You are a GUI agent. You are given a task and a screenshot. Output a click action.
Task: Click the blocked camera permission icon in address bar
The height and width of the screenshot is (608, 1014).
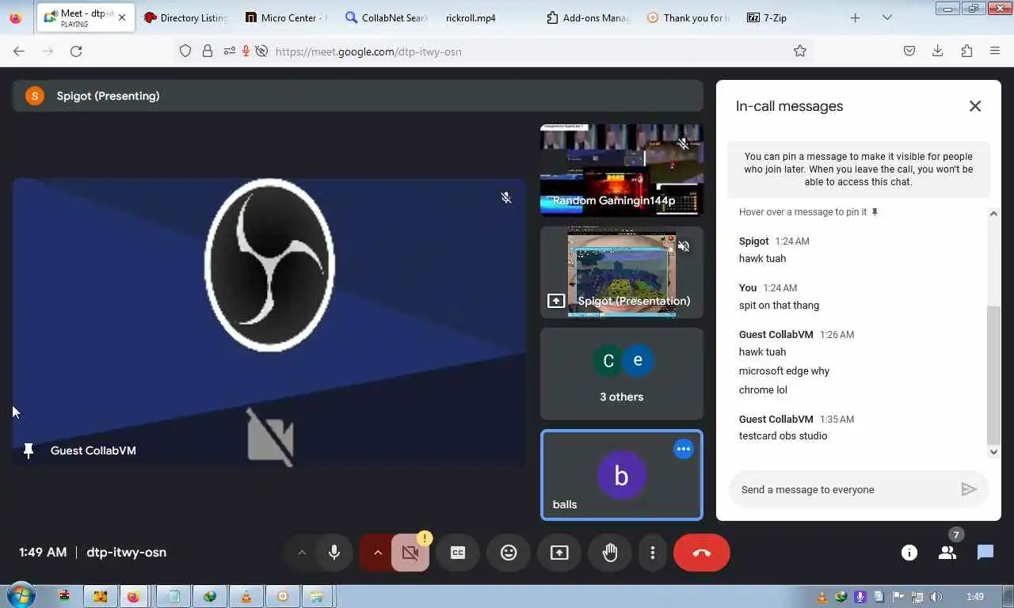[261, 51]
